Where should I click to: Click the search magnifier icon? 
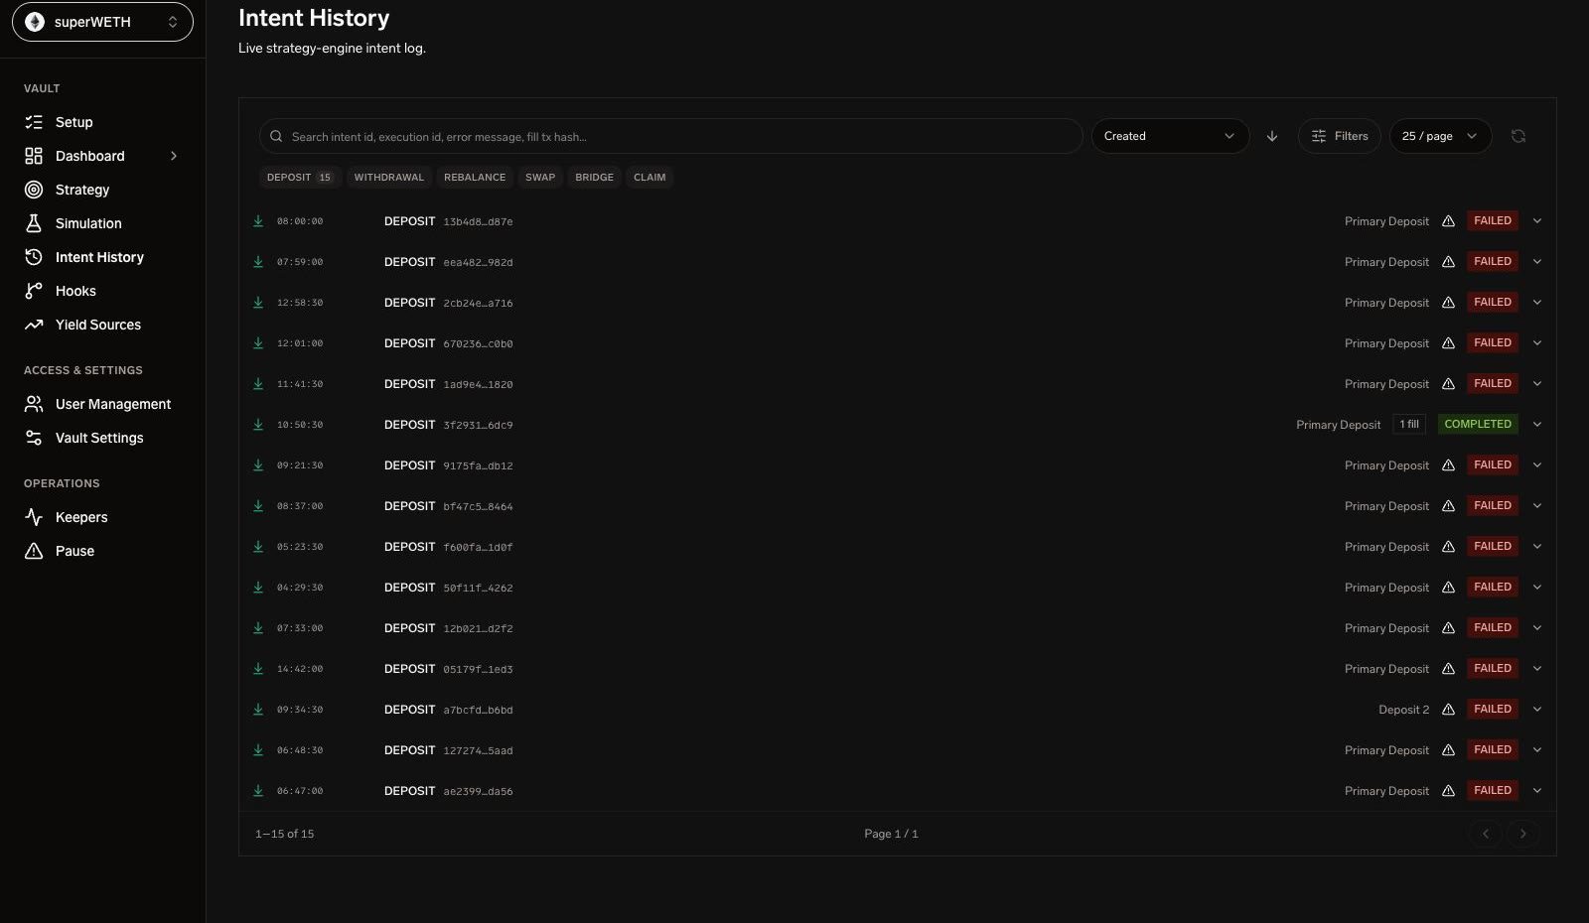(x=276, y=137)
